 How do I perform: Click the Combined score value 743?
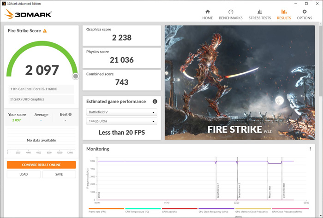point(122,82)
